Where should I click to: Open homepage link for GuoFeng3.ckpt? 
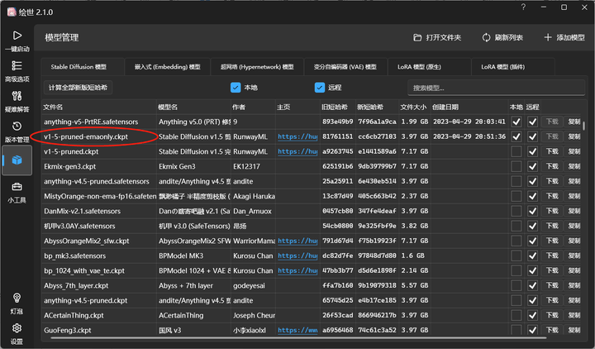(297, 330)
